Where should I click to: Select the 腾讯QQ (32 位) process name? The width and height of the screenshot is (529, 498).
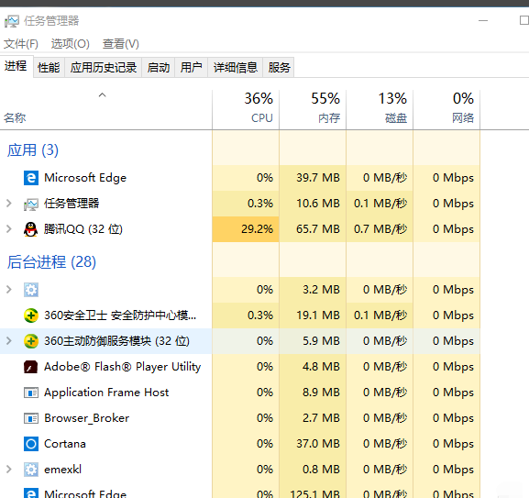pyautogui.click(x=83, y=229)
